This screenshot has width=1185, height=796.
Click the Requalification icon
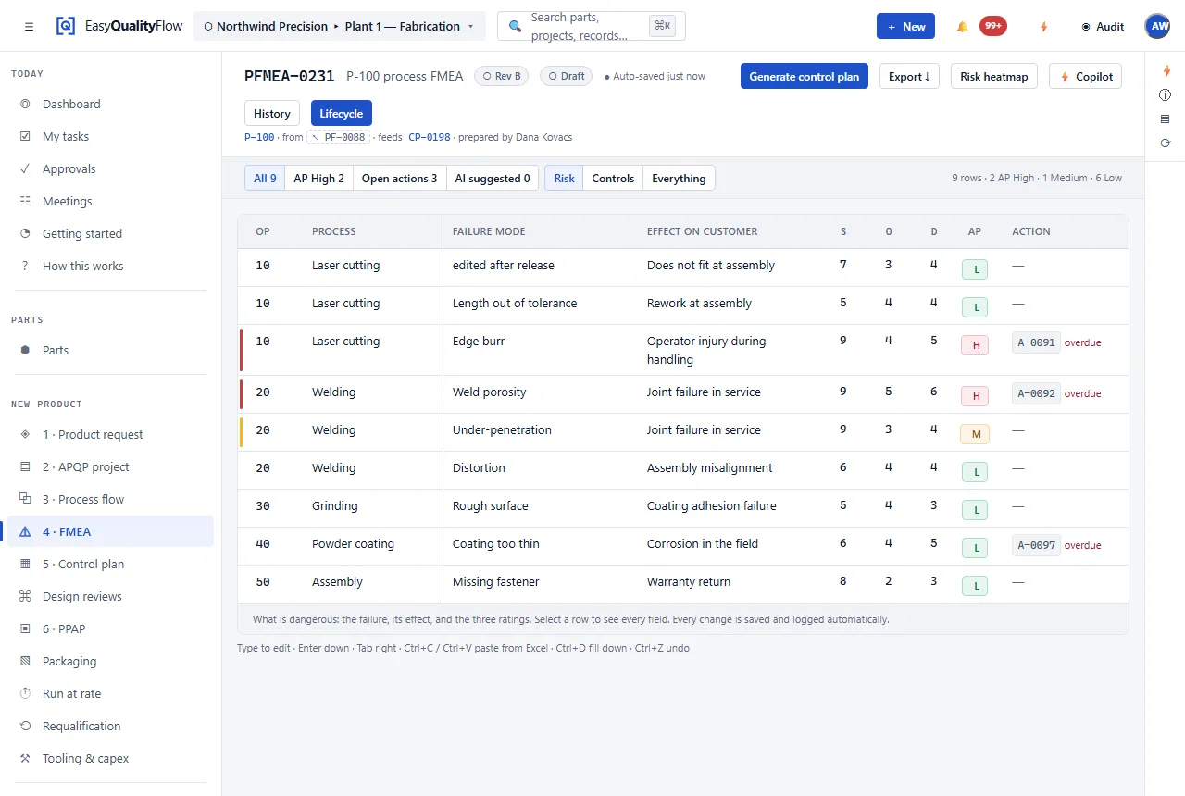pyautogui.click(x=25, y=727)
